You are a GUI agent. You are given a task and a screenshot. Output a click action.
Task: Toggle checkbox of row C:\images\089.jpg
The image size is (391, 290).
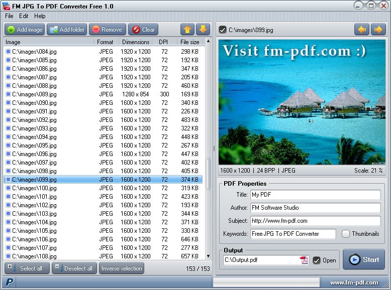8,94
